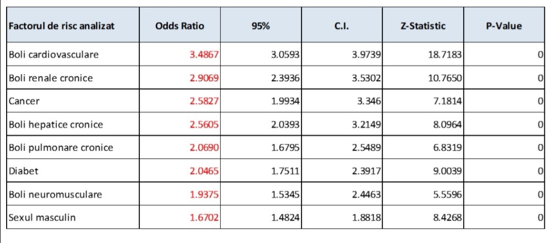The width and height of the screenshot is (549, 243).
Task: Click the "Boli neuromusculare" cell
Action: click(x=55, y=194)
